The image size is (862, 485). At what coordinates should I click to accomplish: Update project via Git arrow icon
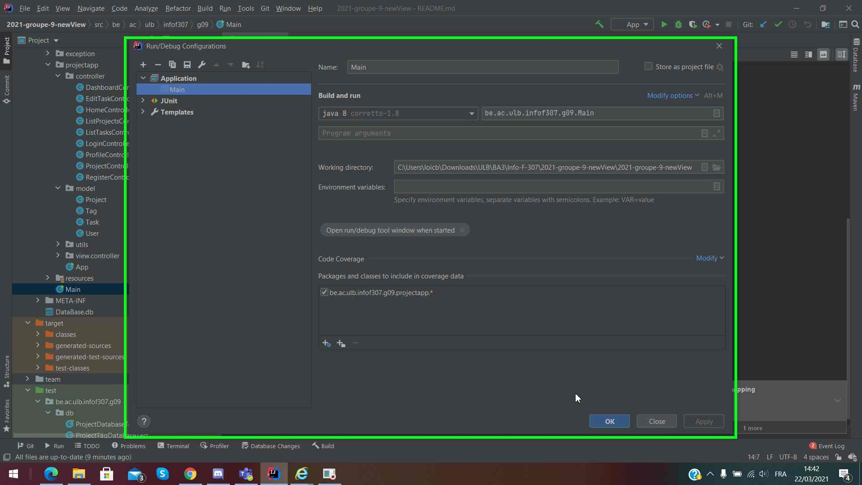click(763, 24)
